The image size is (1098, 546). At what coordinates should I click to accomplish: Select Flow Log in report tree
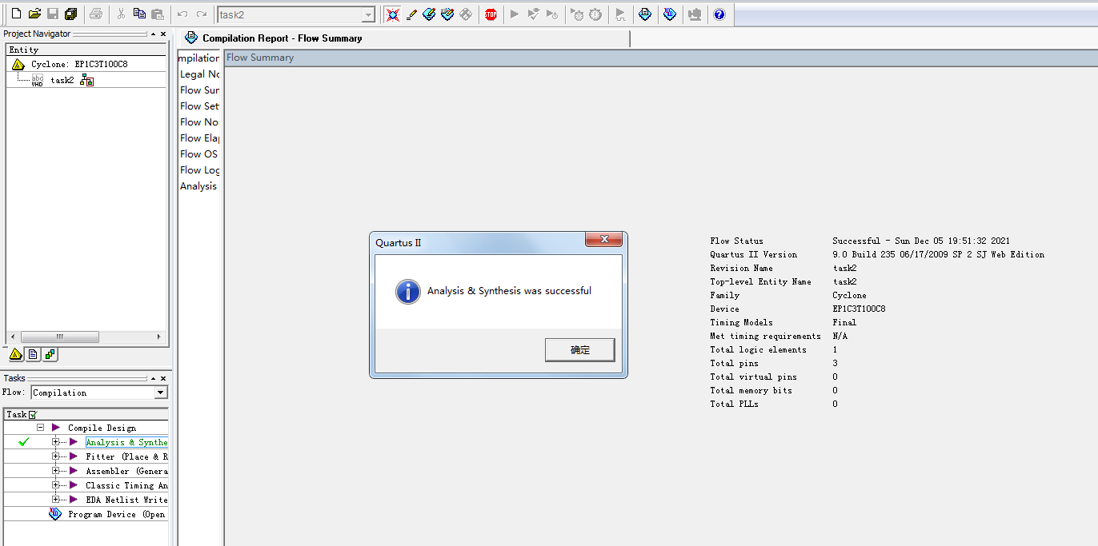[x=199, y=170]
